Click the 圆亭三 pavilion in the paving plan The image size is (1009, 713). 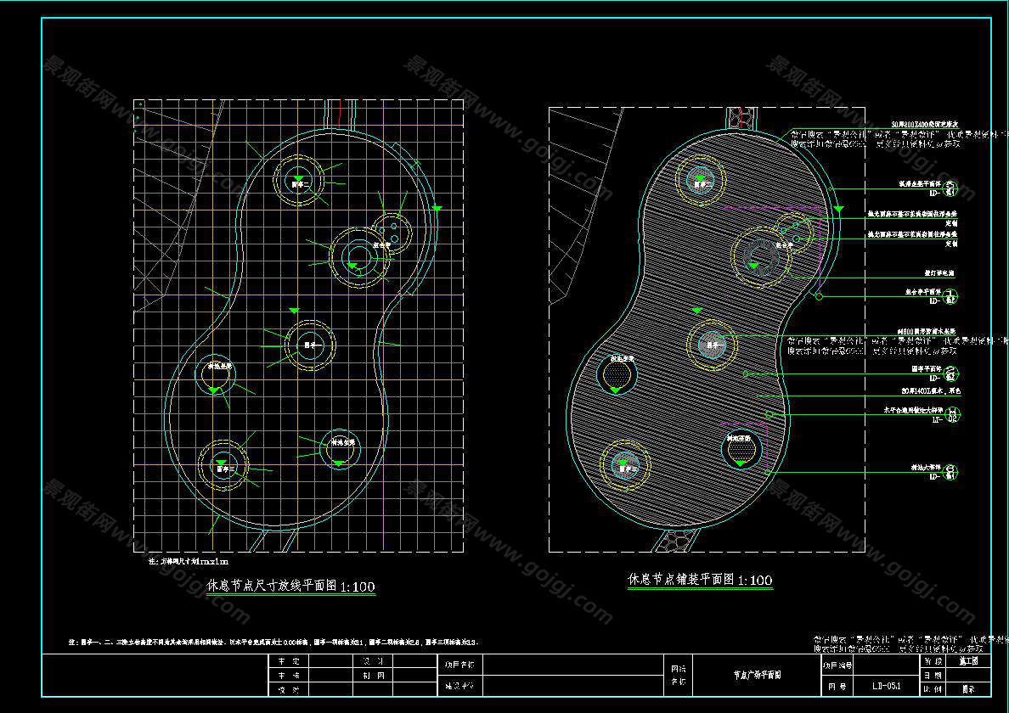pos(625,466)
